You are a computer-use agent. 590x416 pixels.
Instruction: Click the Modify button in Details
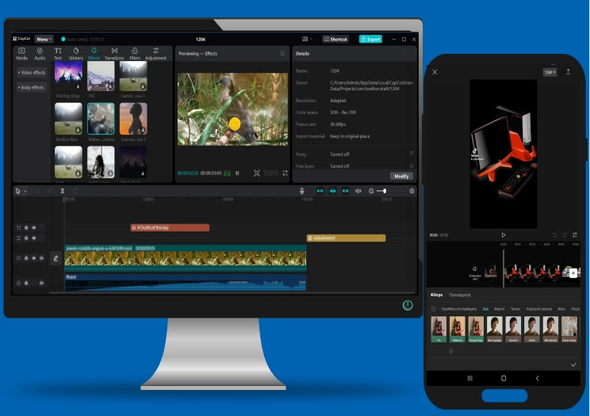[401, 176]
